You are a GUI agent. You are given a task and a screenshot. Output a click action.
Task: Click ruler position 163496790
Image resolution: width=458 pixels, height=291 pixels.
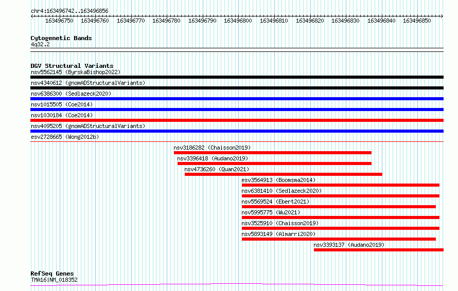click(x=202, y=21)
